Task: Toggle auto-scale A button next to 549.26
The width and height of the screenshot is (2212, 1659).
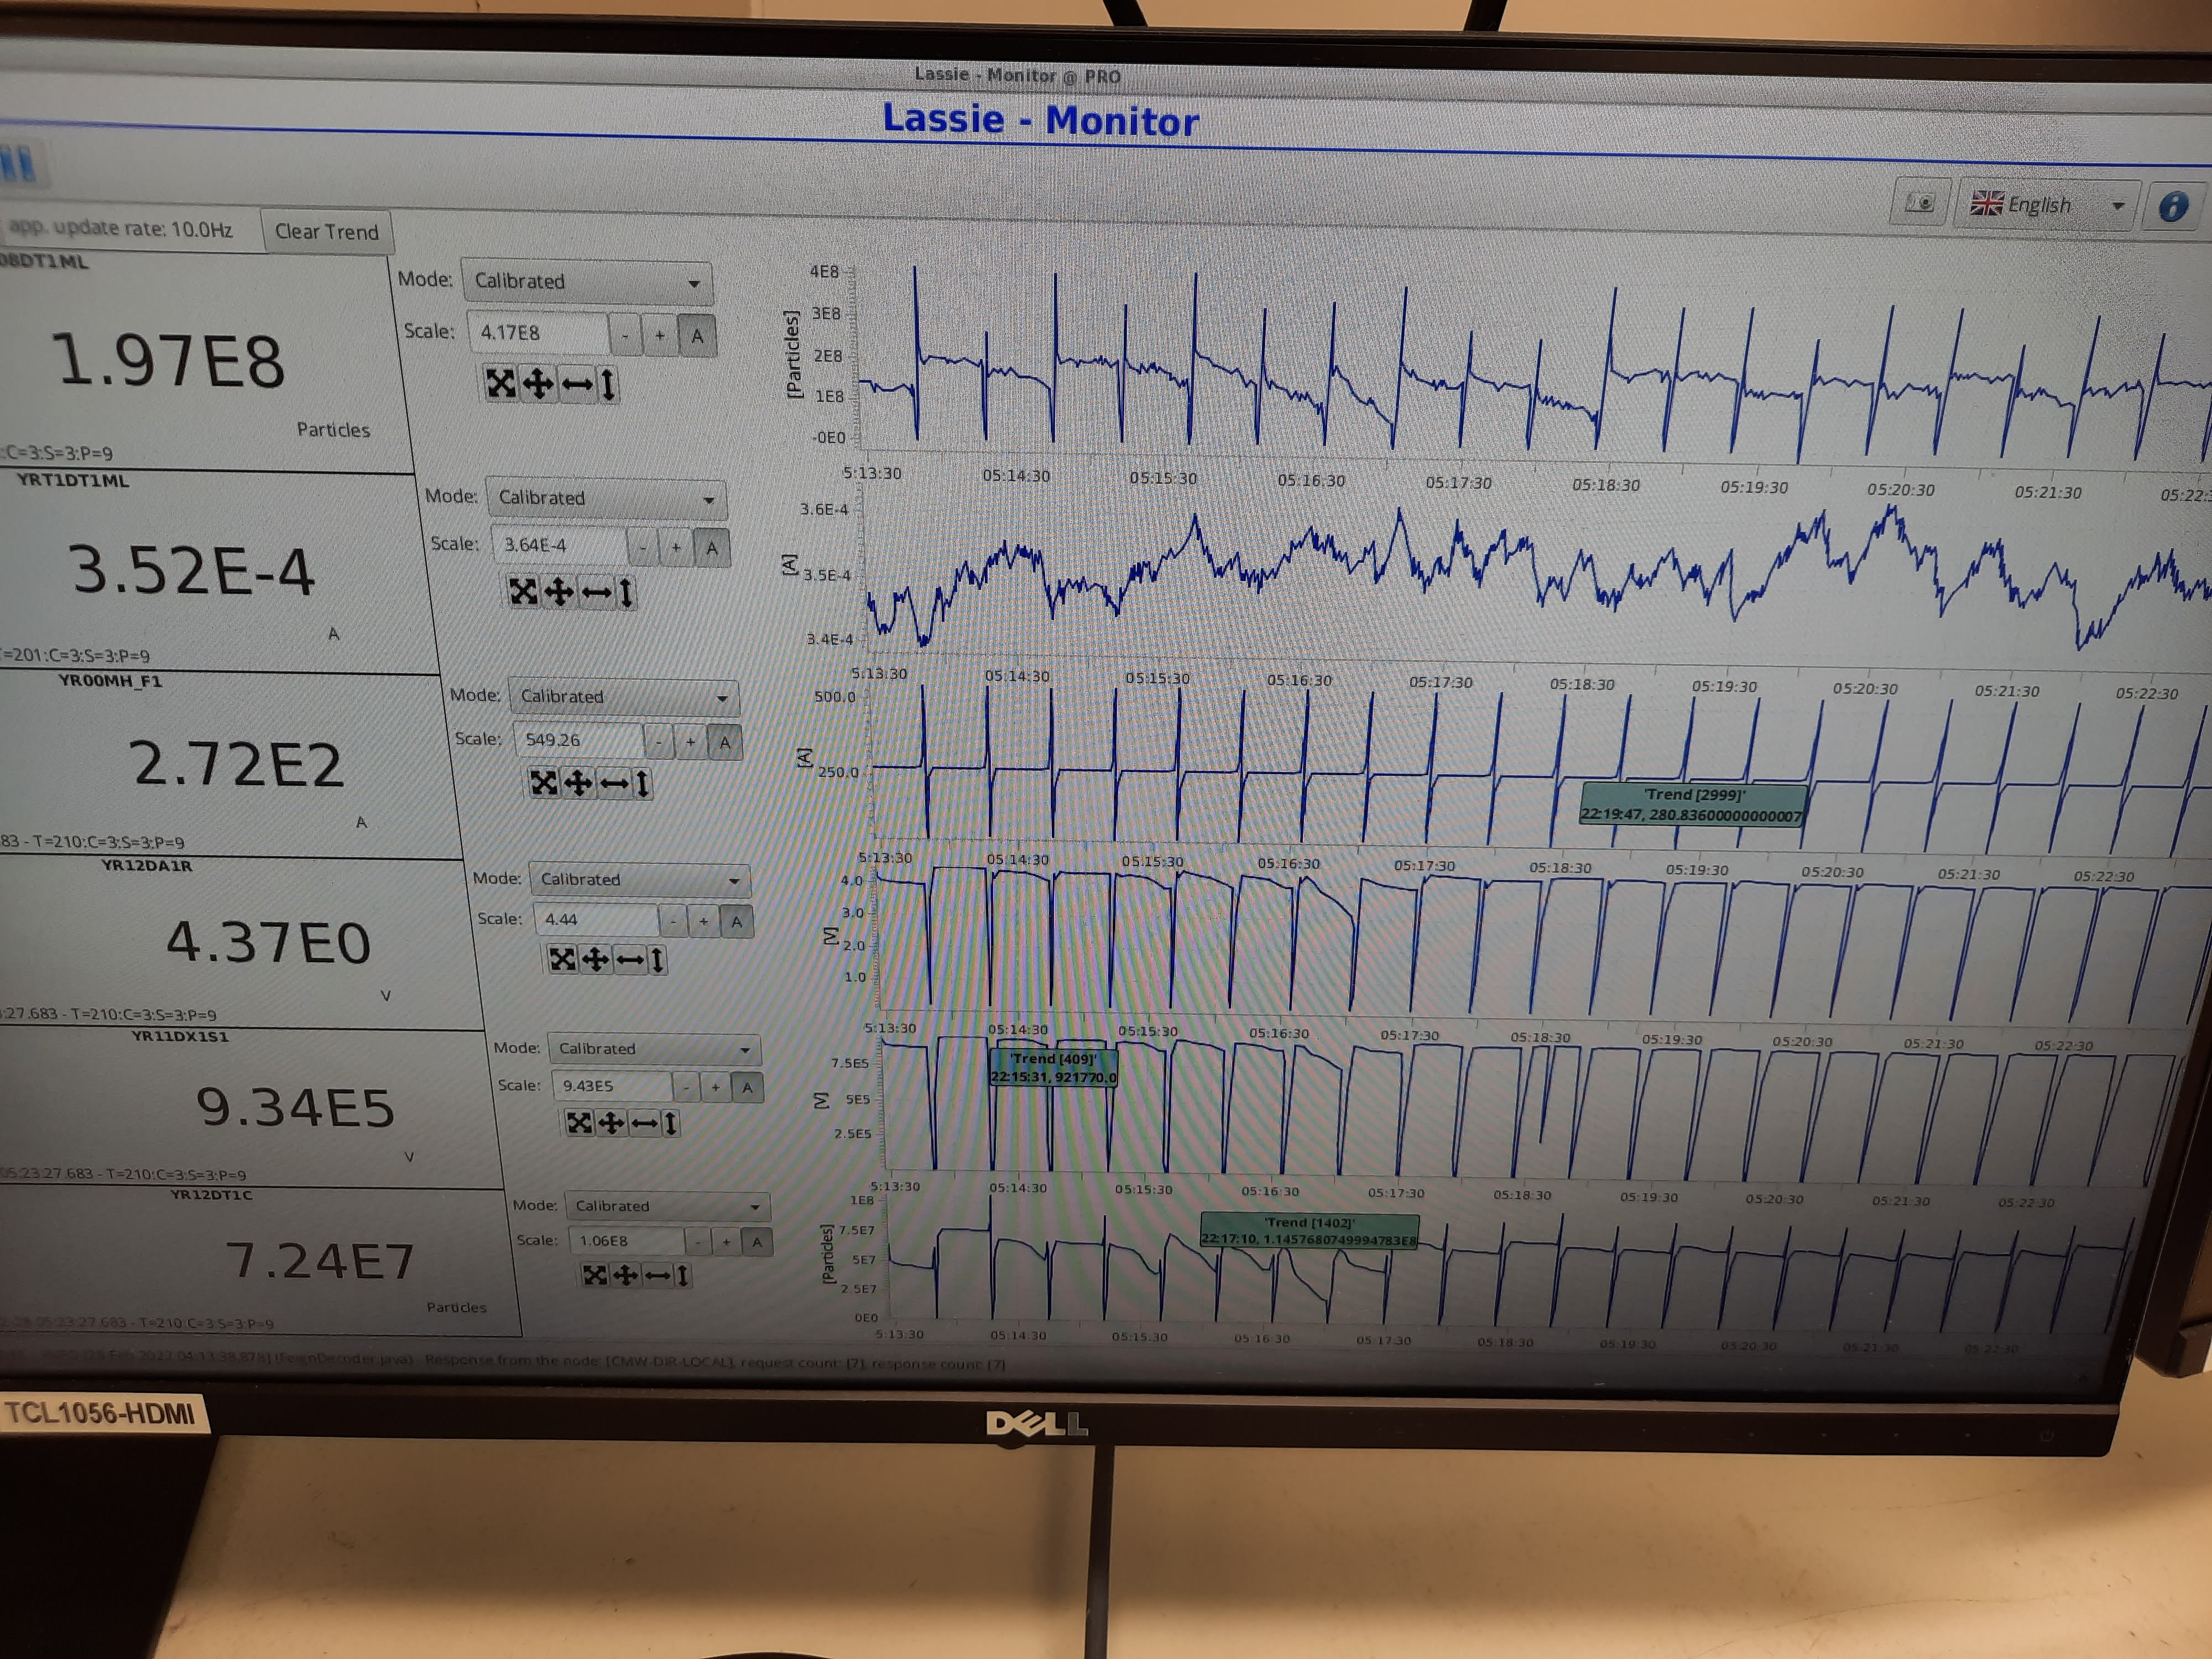Action: tap(725, 743)
